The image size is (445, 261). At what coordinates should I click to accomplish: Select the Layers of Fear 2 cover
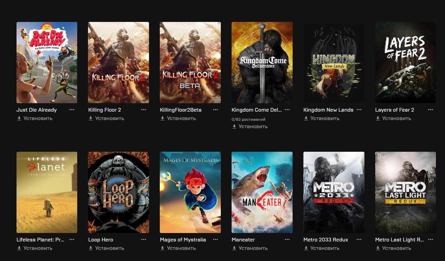[x=406, y=62]
